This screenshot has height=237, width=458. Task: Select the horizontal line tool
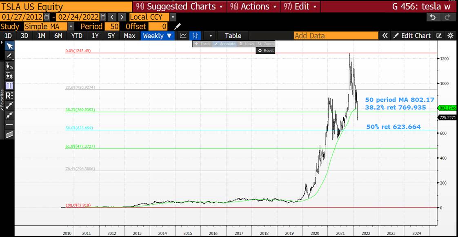coord(10,125)
